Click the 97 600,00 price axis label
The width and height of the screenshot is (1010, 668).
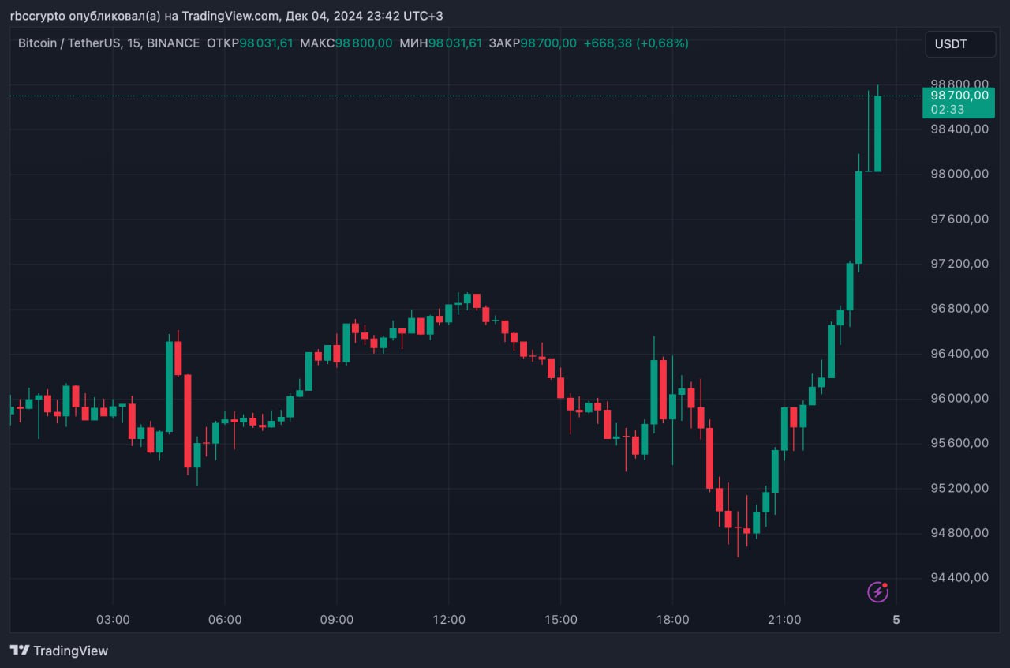959,219
